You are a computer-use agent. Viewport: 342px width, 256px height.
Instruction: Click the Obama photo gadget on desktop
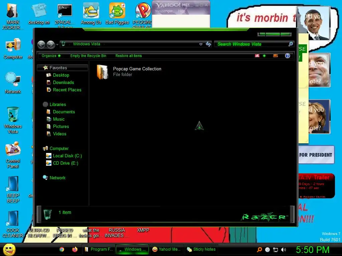314,23
